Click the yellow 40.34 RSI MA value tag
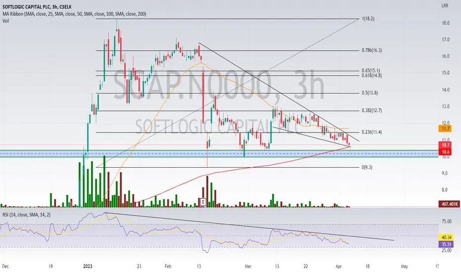The height and width of the screenshot is (272, 461). pyautogui.click(x=446, y=237)
